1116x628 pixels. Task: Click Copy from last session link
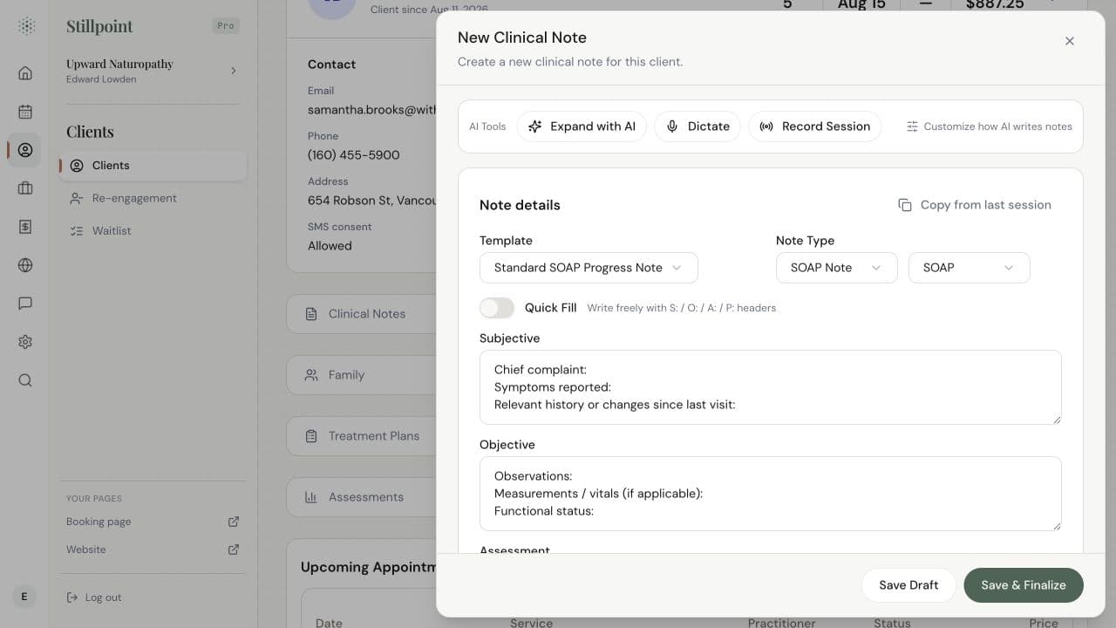(x=975, y=205)
